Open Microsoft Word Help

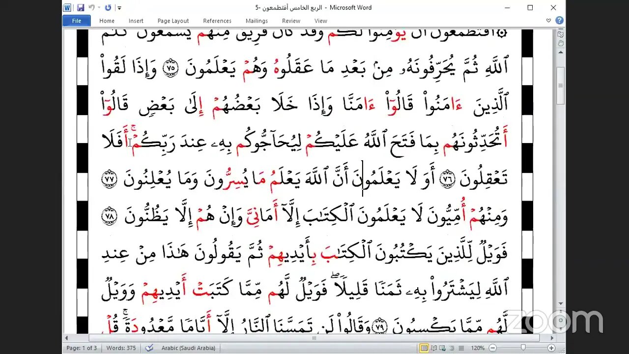tap(559, 21)
